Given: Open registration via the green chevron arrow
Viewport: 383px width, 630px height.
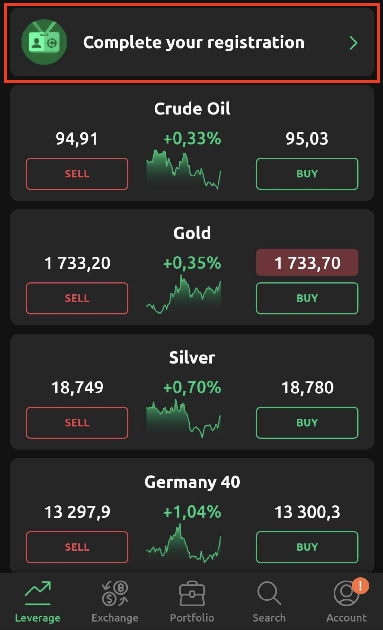Looking at the screenshot, I should pos(353,43).
